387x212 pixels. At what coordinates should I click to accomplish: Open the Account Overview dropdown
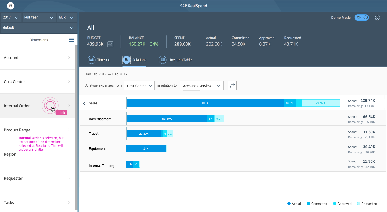[202, 86]
